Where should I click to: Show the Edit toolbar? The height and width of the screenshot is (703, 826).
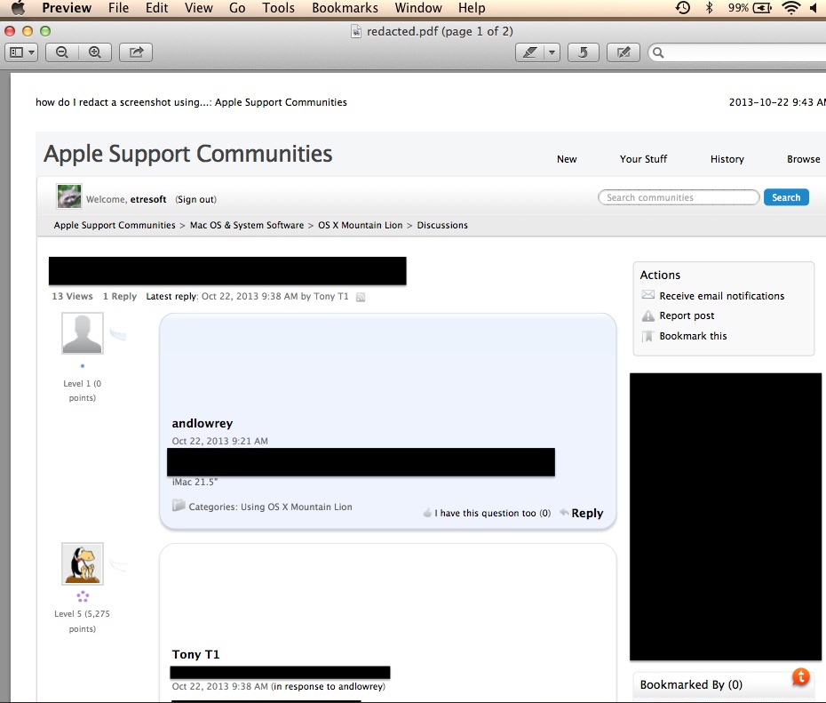[x=623, y=52]
